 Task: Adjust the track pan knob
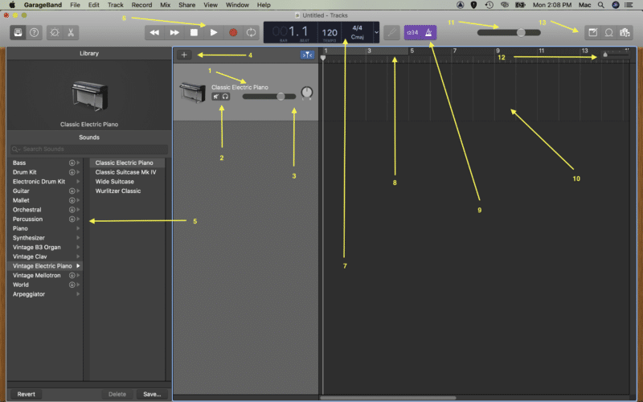tap(307, 92)
